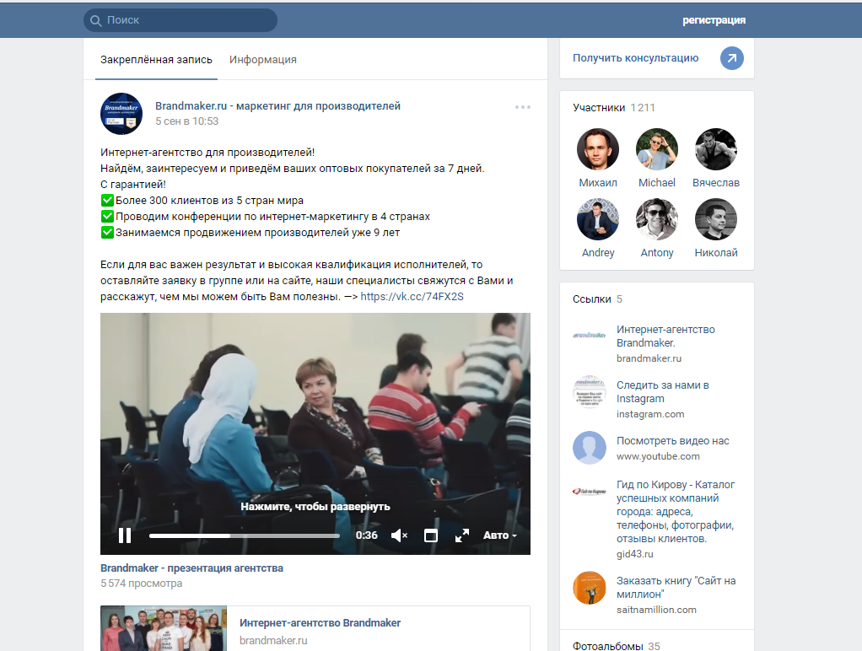Click the magnifier search icon

95,21
